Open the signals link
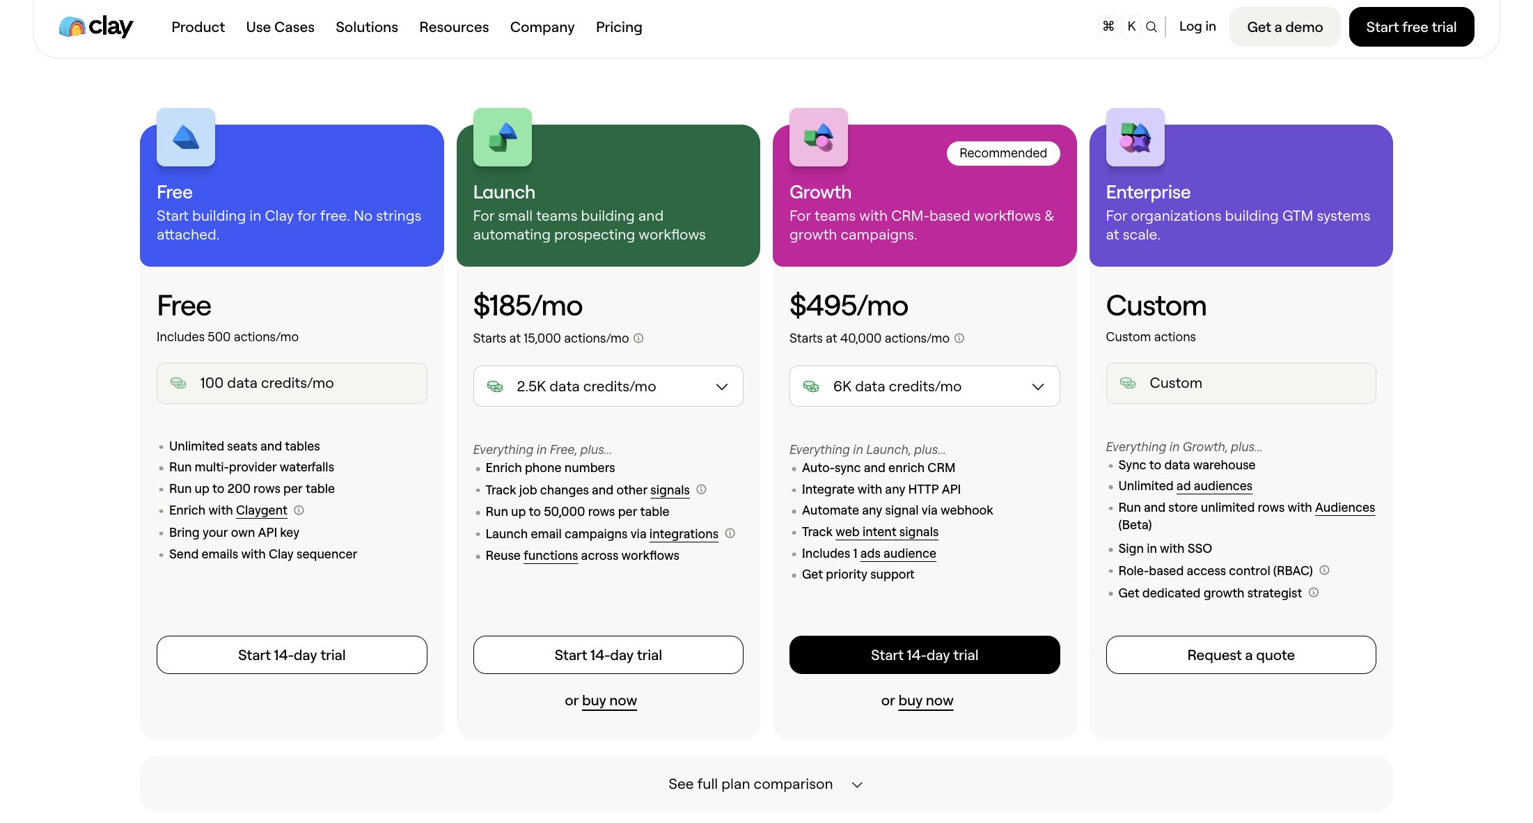The height and width of the screenshot is (823, 1533). coord(670,490)
